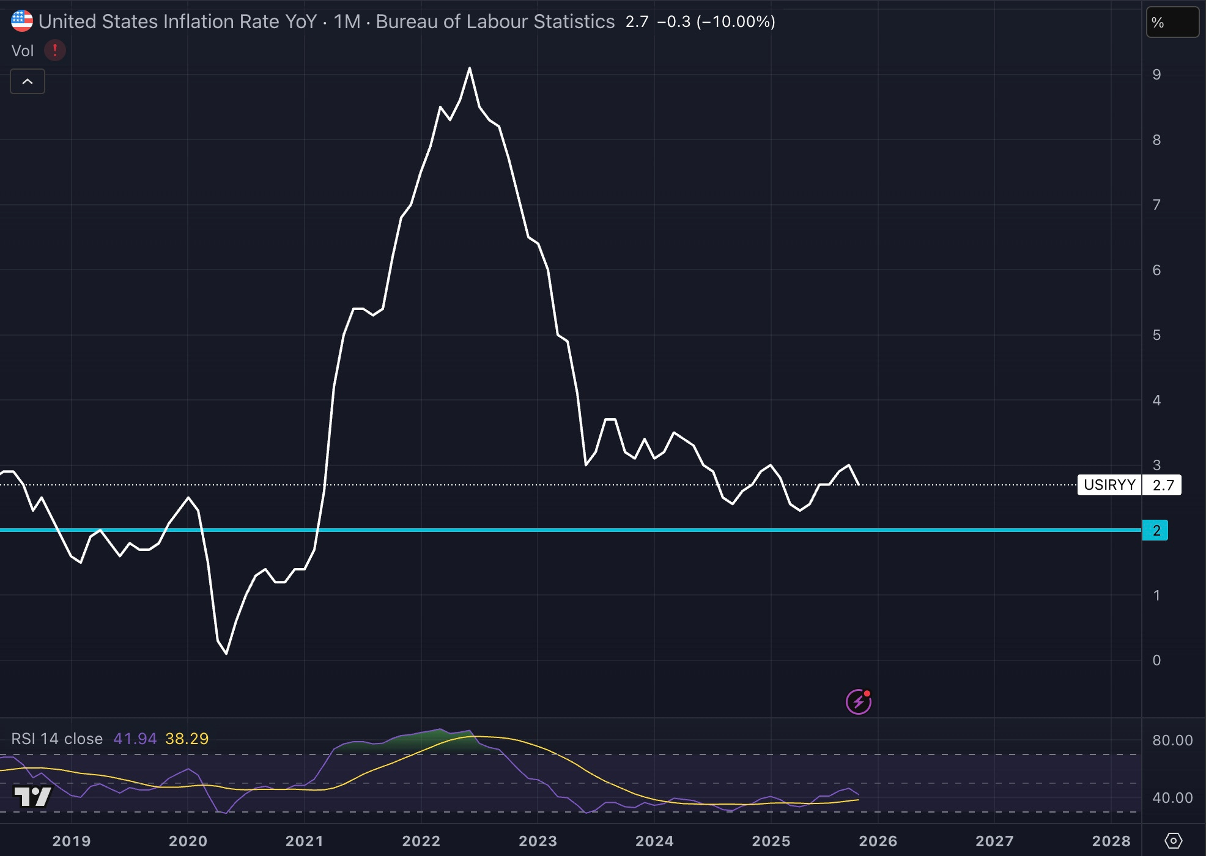Click the 6 label on price axis
The height and width of the screenshot is (856, 1206).
click(1156, 270)
